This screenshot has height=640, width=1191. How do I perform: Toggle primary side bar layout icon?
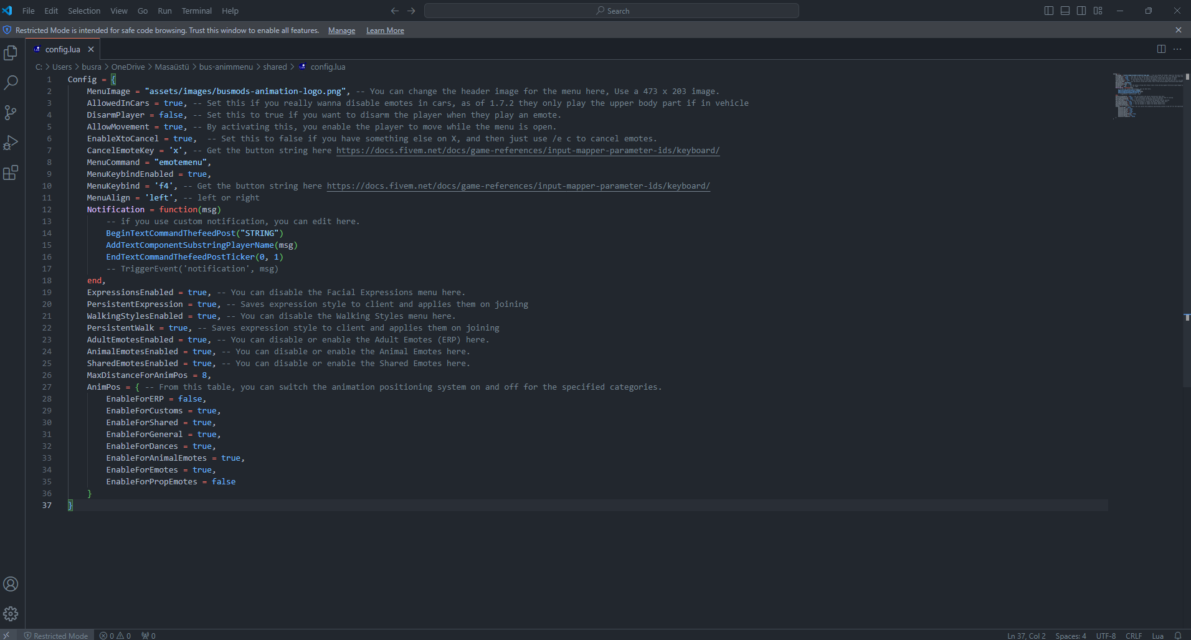(1049, 11)
